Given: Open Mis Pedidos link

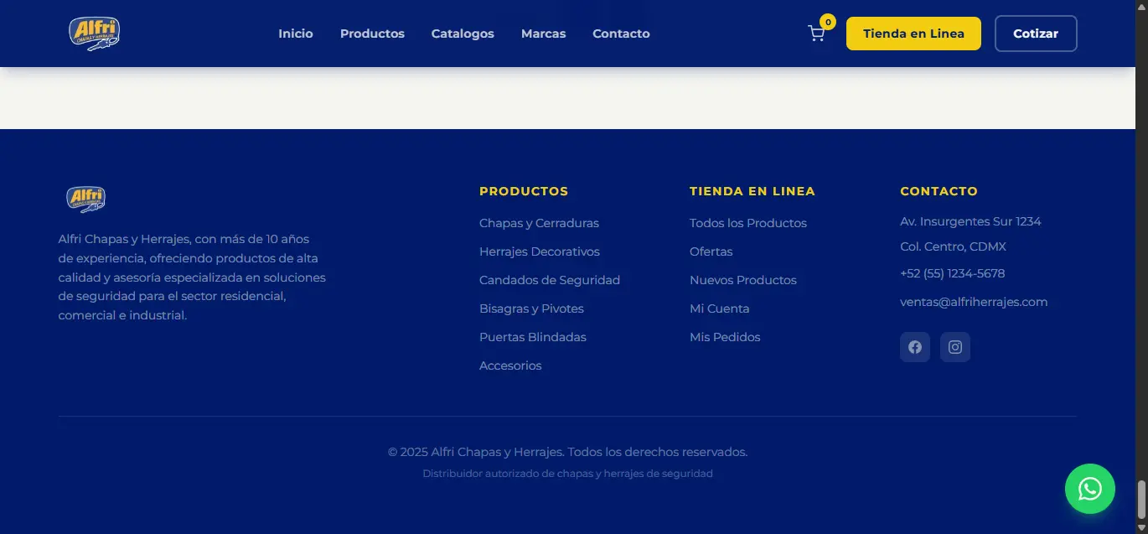Looking at the screenshot, I should [725, 337].
